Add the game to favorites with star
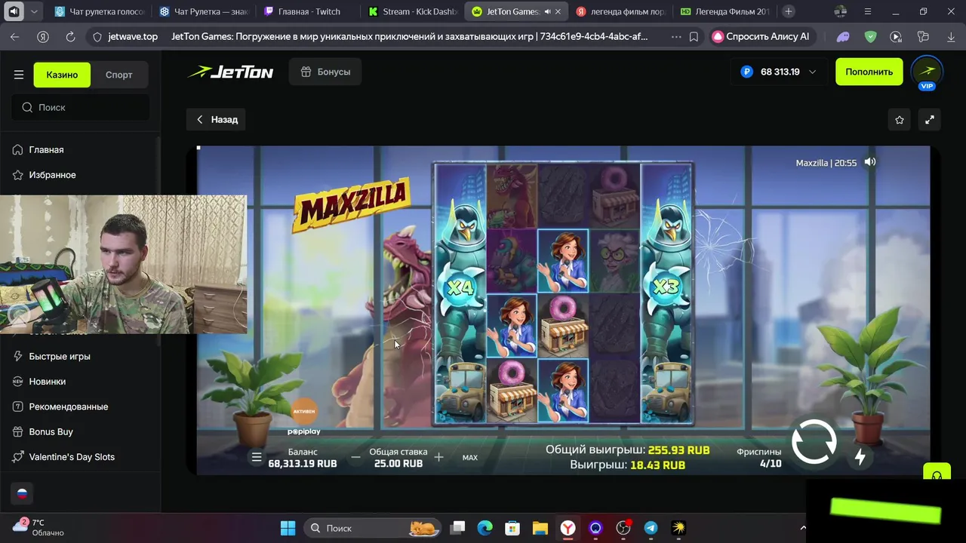The image size is (966, 543). tap(900, 119)
